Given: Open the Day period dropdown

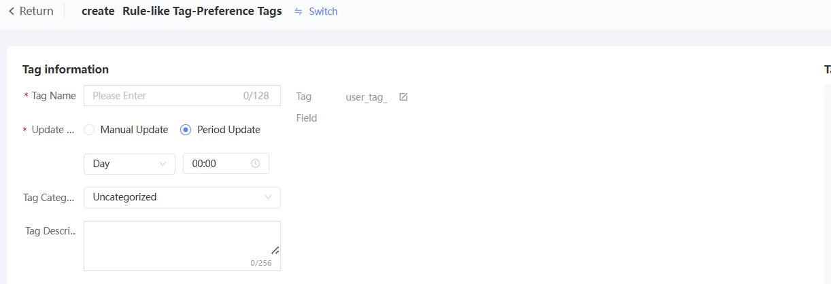Looking at the screenshot, I should point(129,164).
